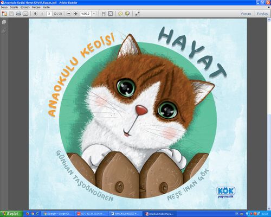The width and height of the screenshot is (271, 217).
Task: Show attachments paperclip panel in sidebar
Action: click(x=4, y=31)
